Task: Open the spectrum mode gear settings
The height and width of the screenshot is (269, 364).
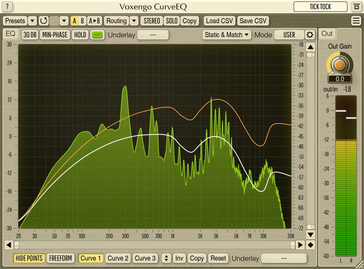Action: pyautogui.click(x=310, y=35)
